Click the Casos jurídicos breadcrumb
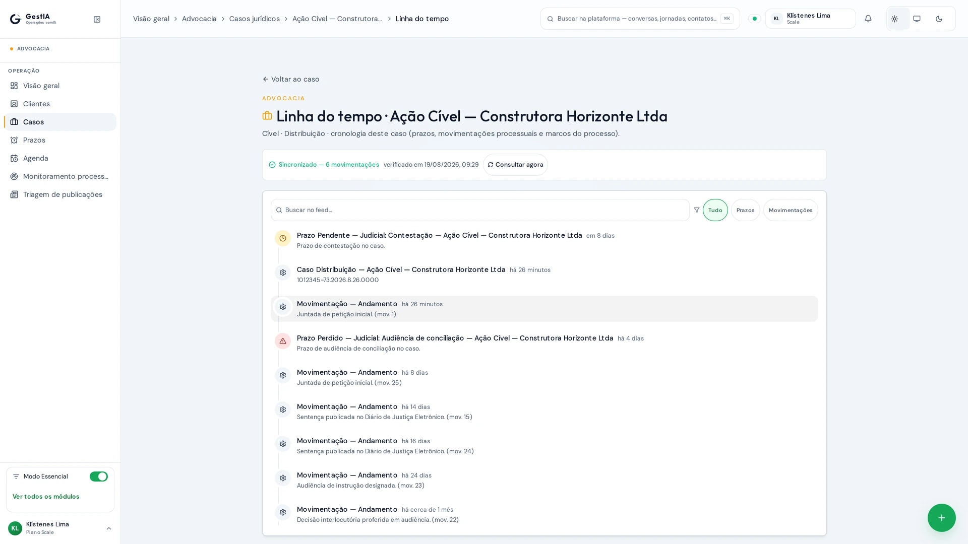Image resolution: width=968 pixels, height=544 pixels. click(x=255, y=19)
